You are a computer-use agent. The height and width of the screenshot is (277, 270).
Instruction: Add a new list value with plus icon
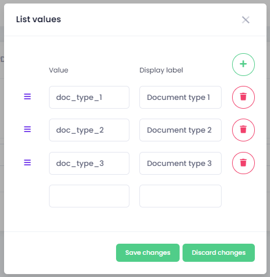[x=243, y=64]
